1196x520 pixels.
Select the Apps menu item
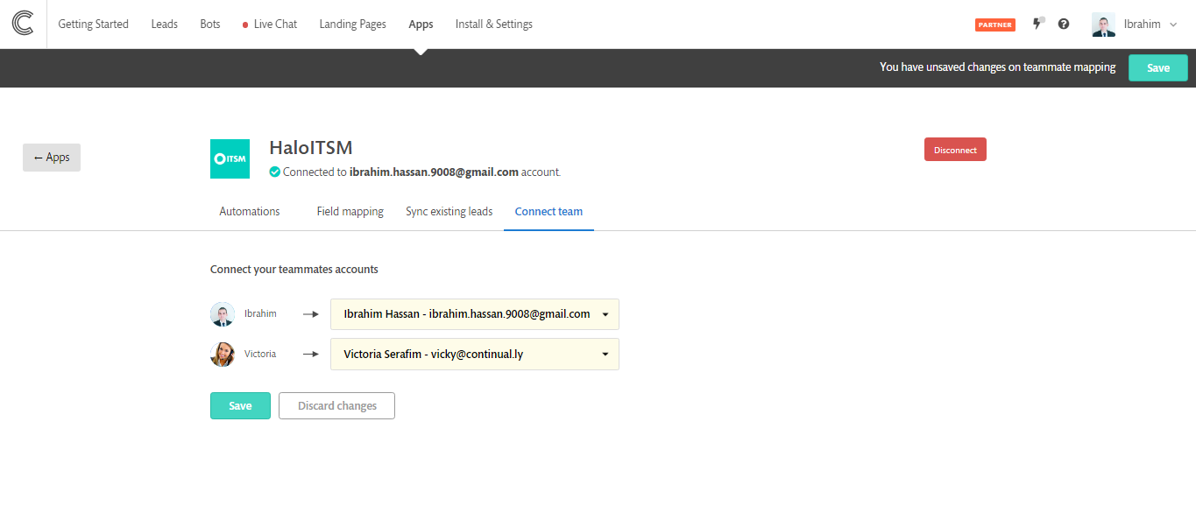point(421,25)
